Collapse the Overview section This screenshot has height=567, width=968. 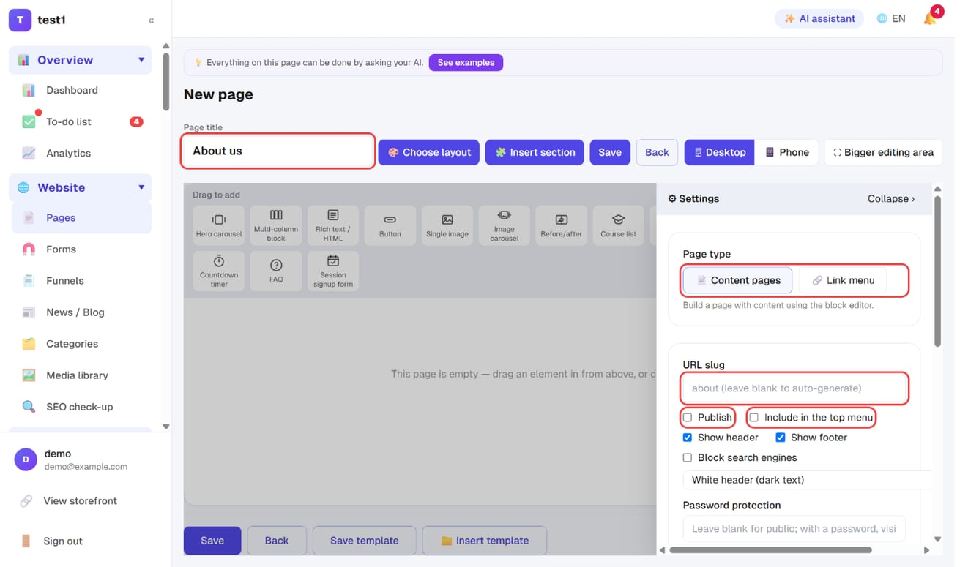(x=141, y=60)
